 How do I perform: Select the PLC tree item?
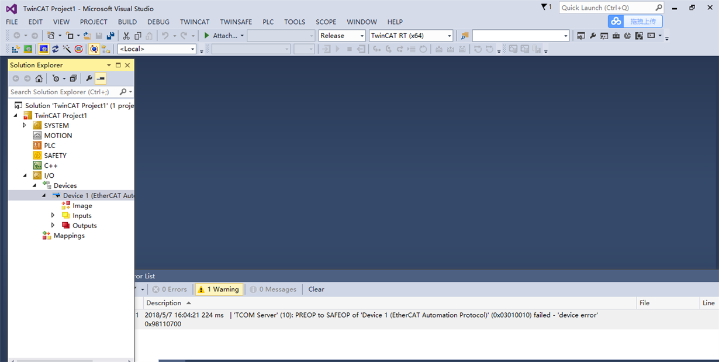tap(50, 146)
